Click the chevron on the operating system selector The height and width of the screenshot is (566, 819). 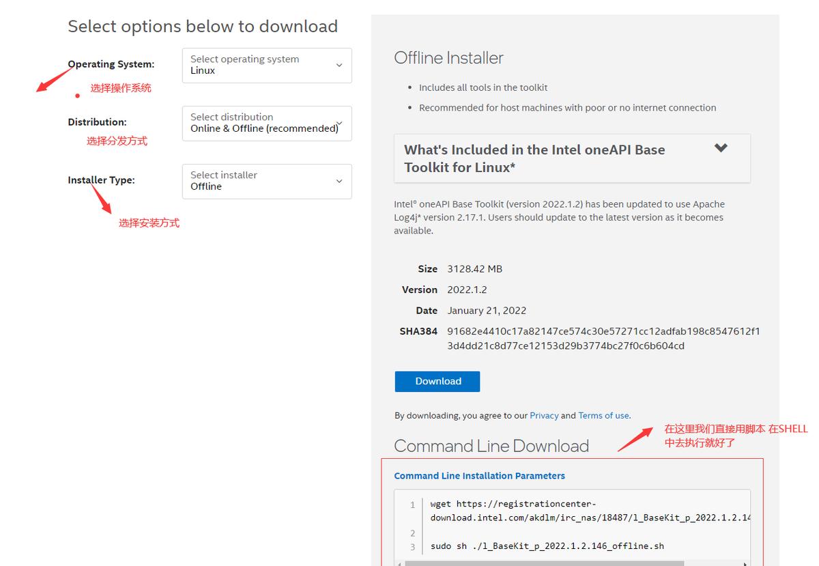[339, 66]
